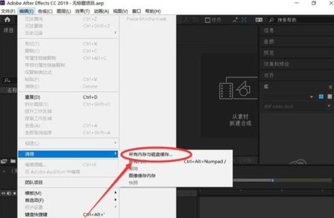
Task: Click the bezier path tool icon beside 对齐
Action: (x=235, y=20)
